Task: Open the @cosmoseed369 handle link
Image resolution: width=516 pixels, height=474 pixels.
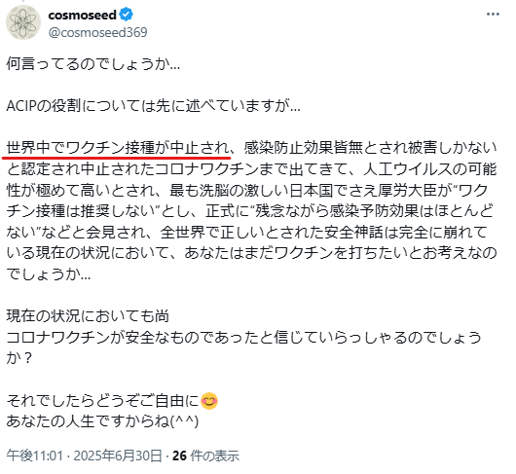Action: tap(97, 32)
